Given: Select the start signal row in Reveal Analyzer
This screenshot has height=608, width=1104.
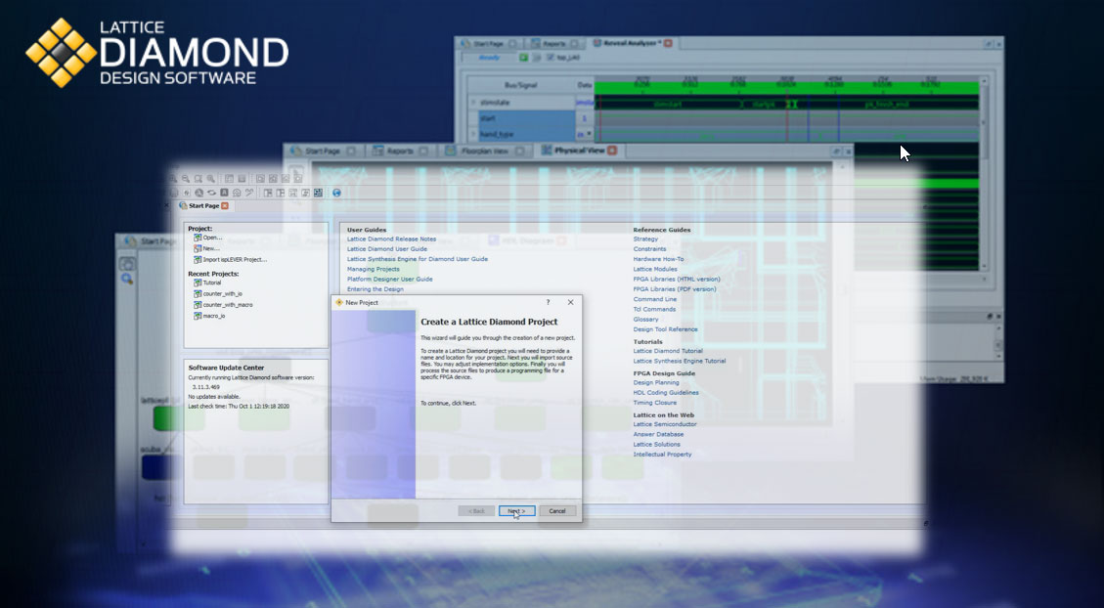Looking at the screenshot, I should pyautogui.click(x=527, y=118).
